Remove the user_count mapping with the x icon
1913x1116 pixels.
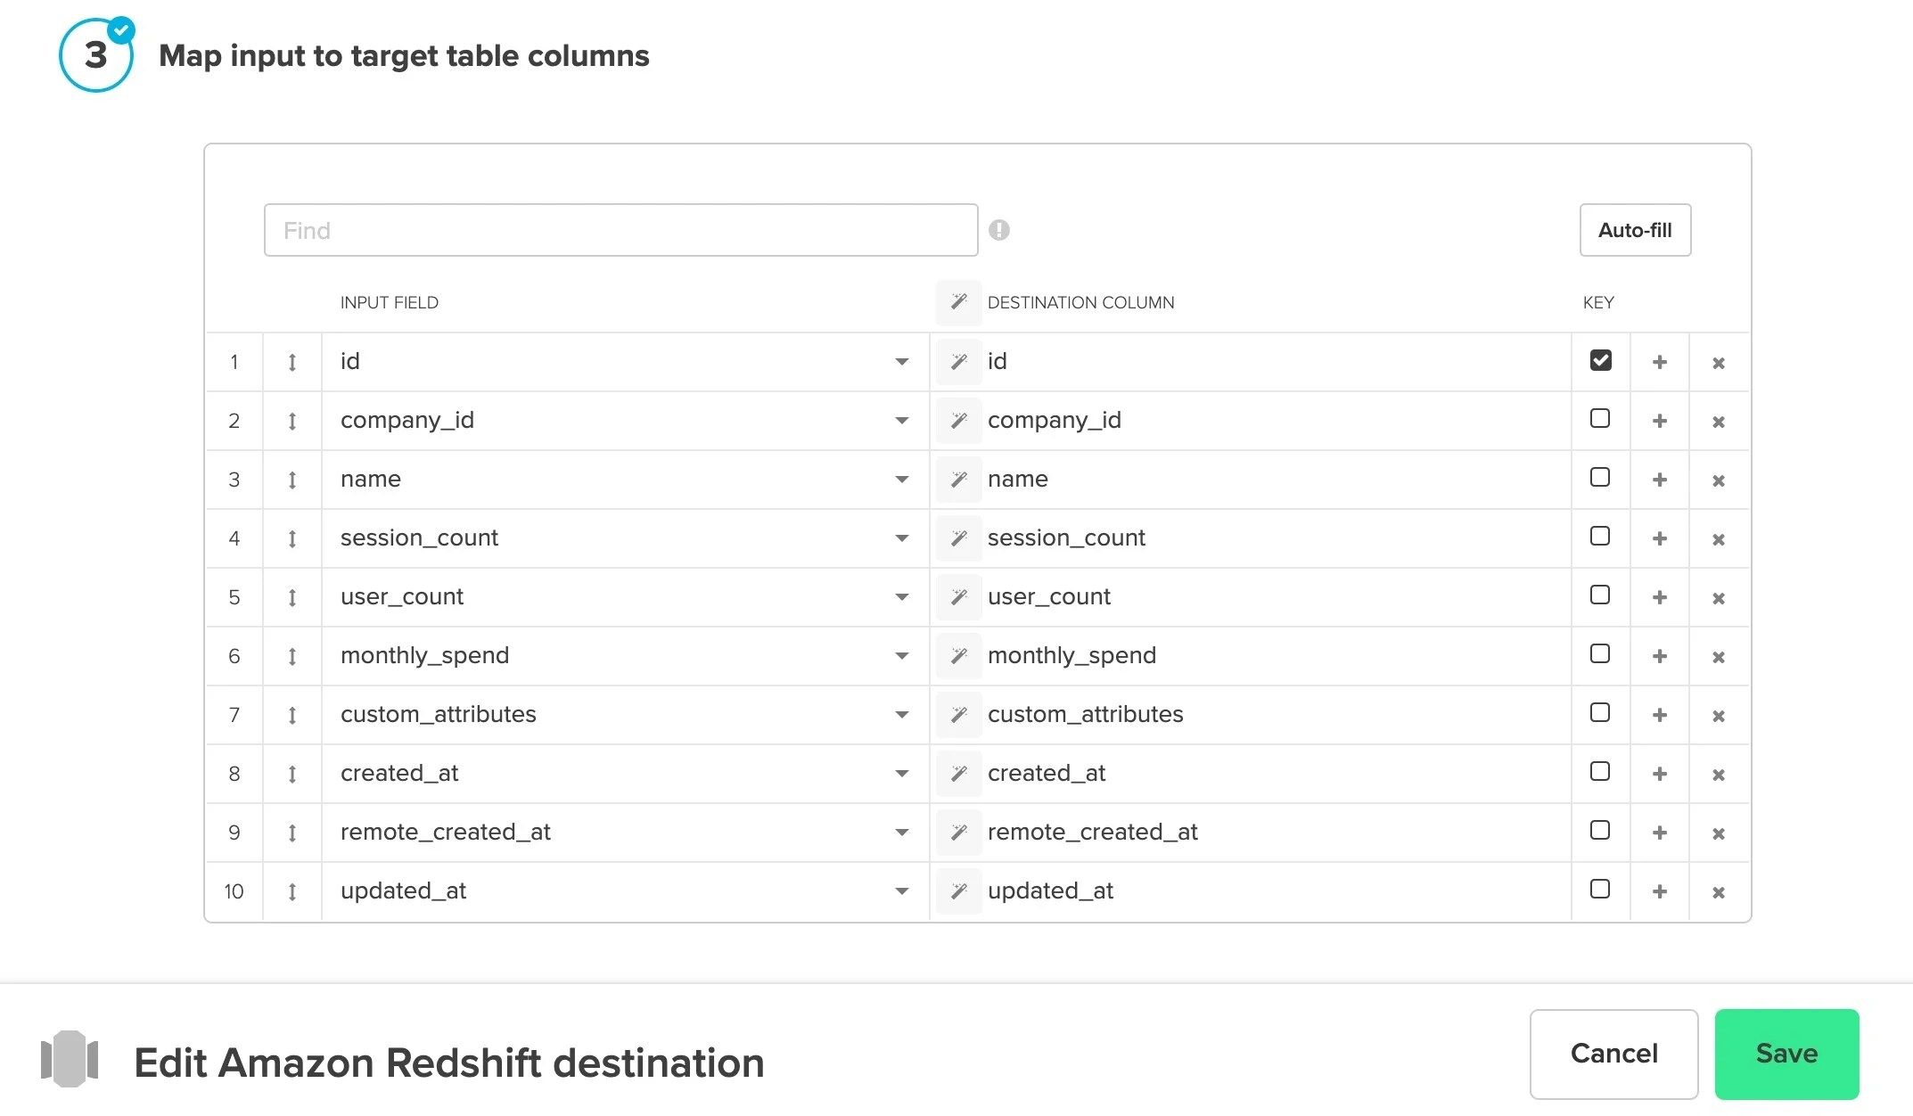pos(1718,596)
